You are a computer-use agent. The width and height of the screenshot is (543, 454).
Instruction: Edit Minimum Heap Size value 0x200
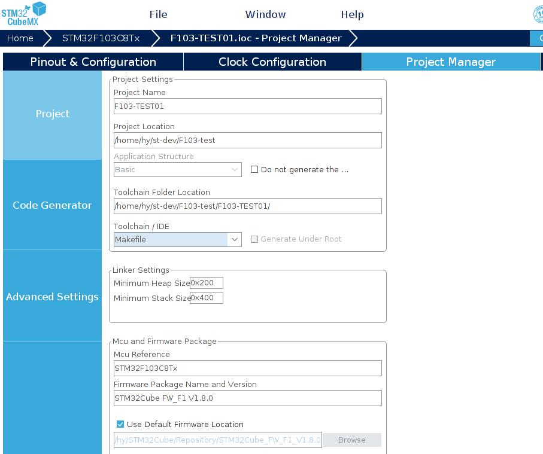207,283
